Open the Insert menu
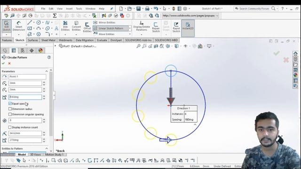301x169 pixels. (x=69, y=8)
